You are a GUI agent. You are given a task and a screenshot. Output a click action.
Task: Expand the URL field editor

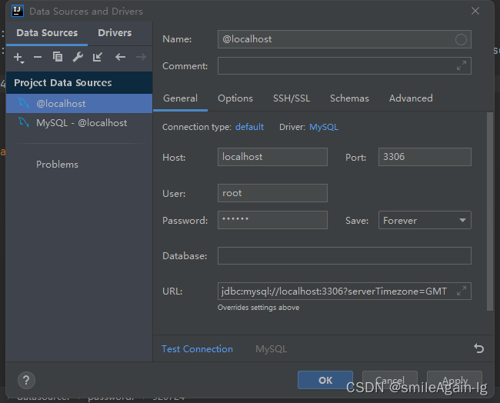tap(462, 291)
